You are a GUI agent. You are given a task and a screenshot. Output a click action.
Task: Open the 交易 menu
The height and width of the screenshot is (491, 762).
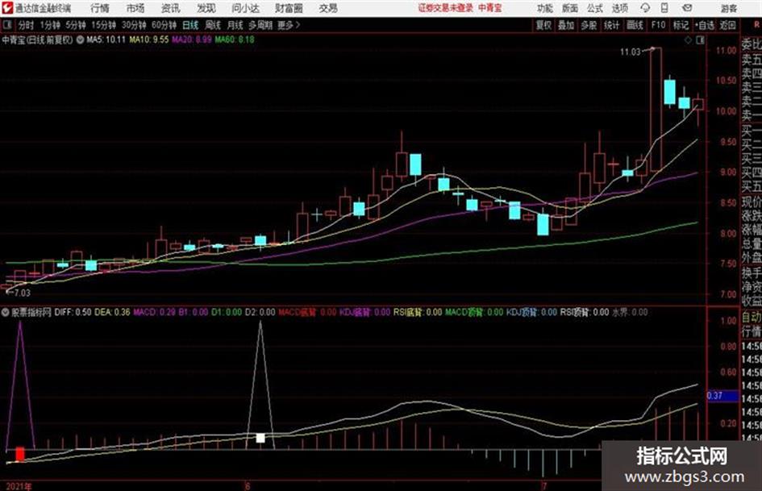(x=328, y=8)
